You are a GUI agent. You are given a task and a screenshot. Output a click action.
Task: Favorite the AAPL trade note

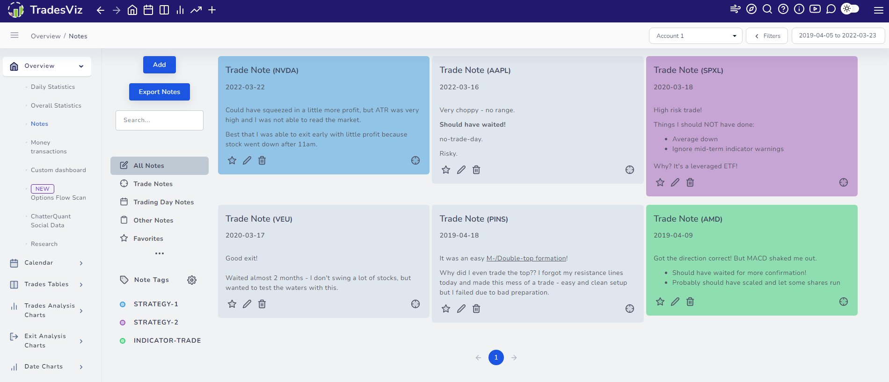(x=446, y=170)
